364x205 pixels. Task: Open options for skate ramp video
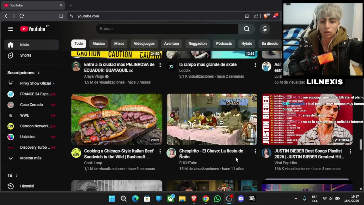(x=255, y=65)
